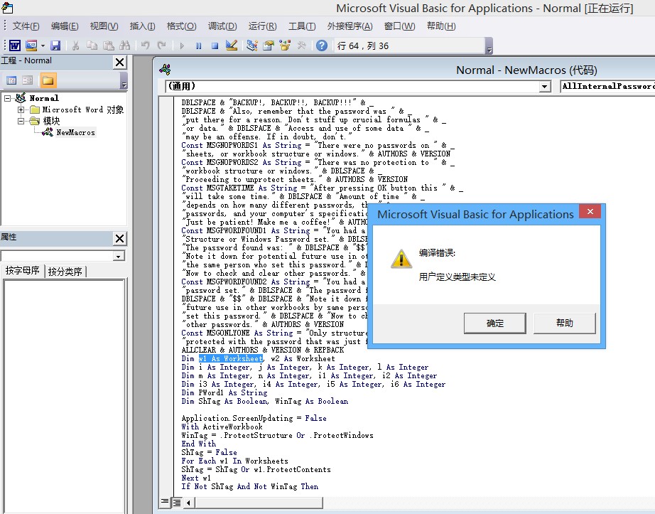Select the 模块 folder tree item
This screenshot has height=514, width=655.
point(51,121)
